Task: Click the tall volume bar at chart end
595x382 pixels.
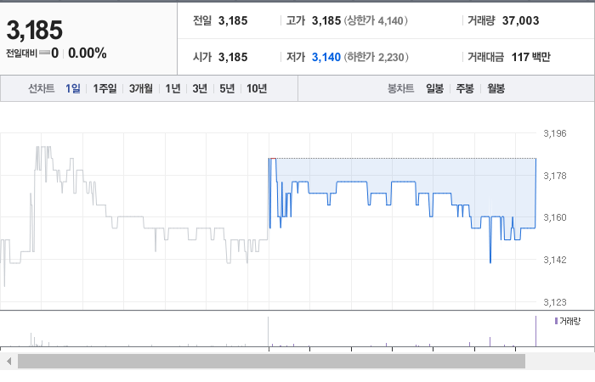Action: click(x=535, y=331)
